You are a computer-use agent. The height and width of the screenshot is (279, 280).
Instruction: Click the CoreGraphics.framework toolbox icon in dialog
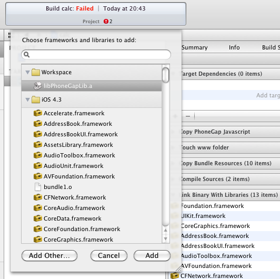click(x=38, y=240)
